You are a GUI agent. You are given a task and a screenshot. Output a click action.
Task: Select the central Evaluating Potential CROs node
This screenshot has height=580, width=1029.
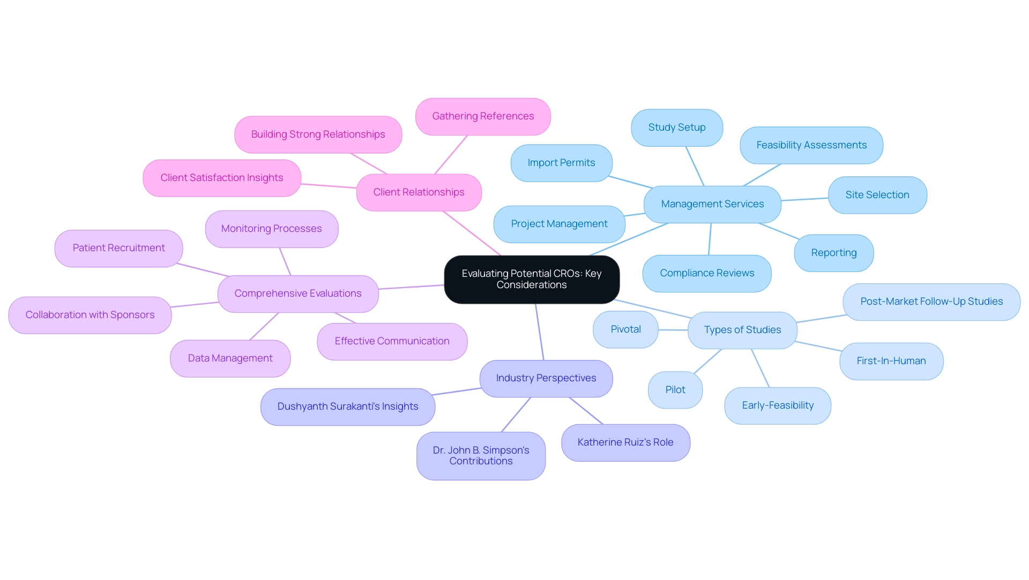pyautogui.click(x=530, y=278)
